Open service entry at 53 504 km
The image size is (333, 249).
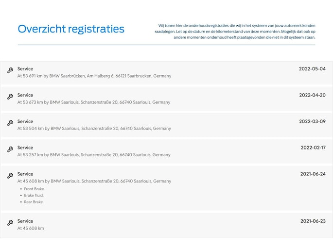94,129
